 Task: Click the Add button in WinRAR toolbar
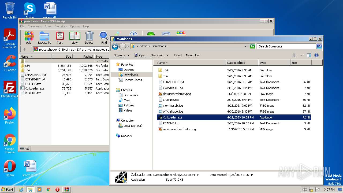click(29, 38)
